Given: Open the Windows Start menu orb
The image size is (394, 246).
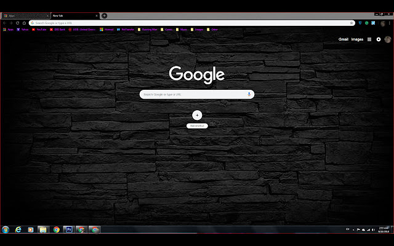Looking at the screenshot, I should coord(6,229).
